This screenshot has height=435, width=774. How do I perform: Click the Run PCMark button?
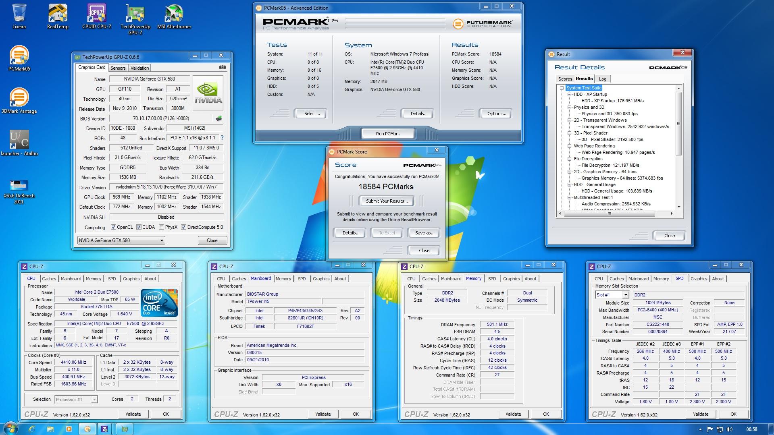tap(388, 134)
